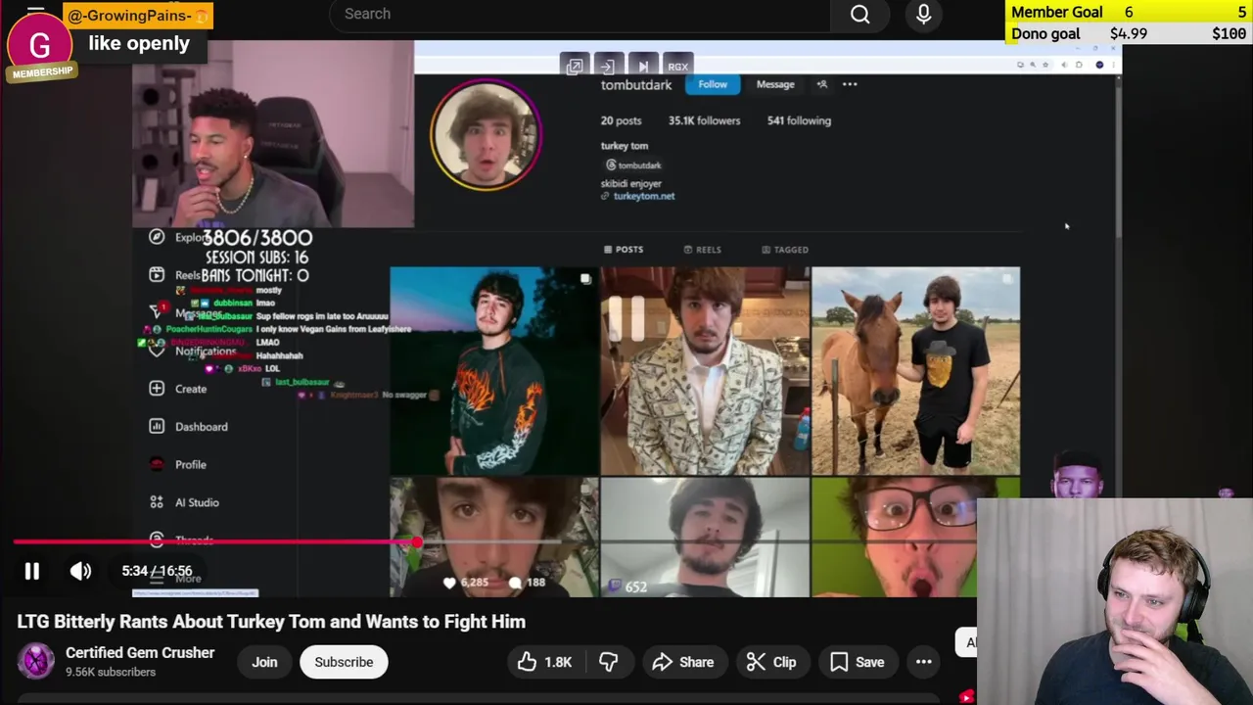Open Profile in Instagram sidebar
The width and height of the screenshot is (1253, 705).
click(191, 465)
